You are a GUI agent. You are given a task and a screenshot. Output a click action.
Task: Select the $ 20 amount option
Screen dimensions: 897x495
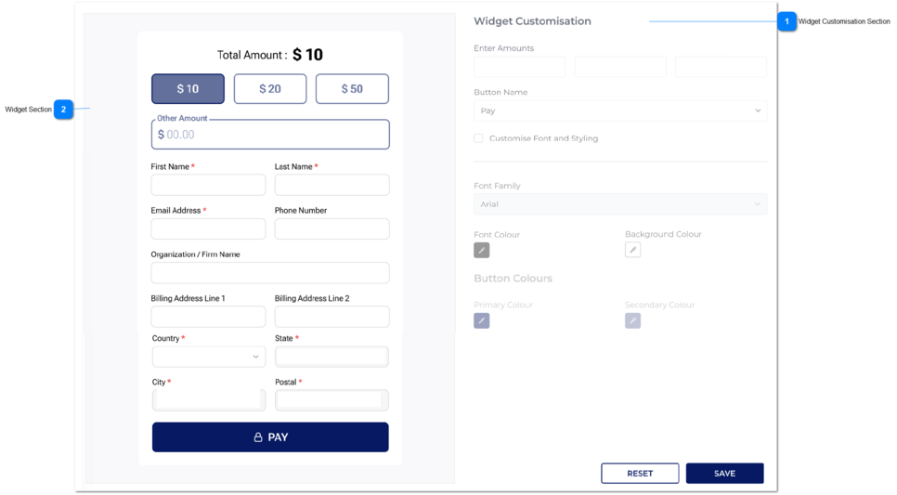click(x=270, y=89)
